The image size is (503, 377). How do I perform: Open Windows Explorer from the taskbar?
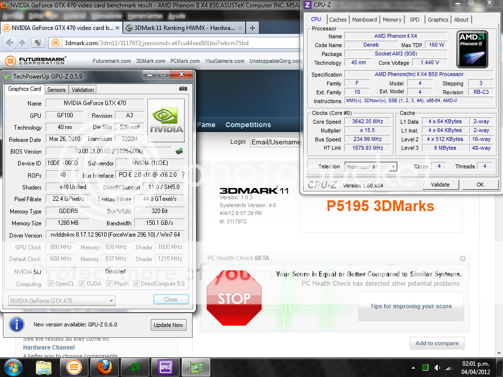(x=44, y=368)
